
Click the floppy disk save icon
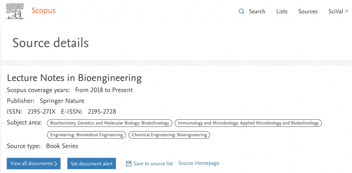(x=129, y=164)
